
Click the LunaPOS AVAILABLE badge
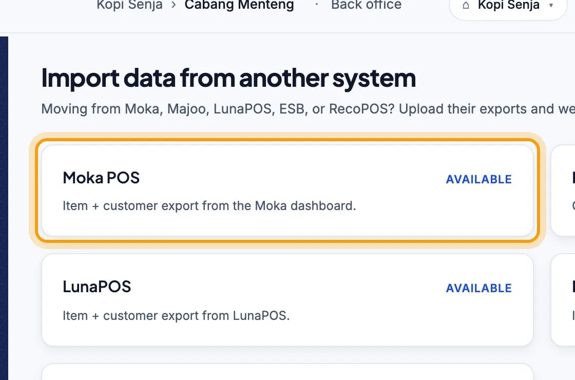[478, 288]
